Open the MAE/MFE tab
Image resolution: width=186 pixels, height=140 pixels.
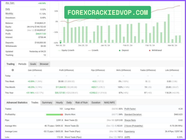point(109,102)
